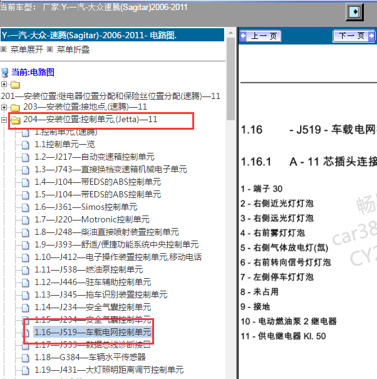The height and width of the screenshot is (379, 377).
Task: Click the folder icon of item 201
Action: coord(15,85)
